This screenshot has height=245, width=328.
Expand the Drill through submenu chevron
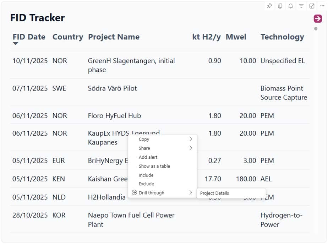coord(191,193)
